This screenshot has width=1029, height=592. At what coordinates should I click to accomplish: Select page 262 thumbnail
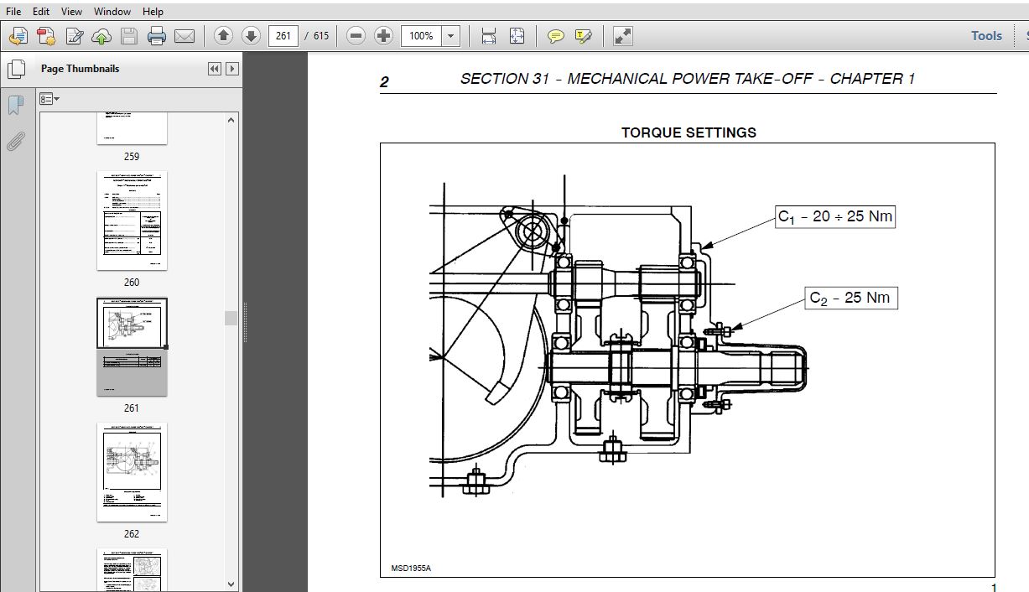coord(132,472)
